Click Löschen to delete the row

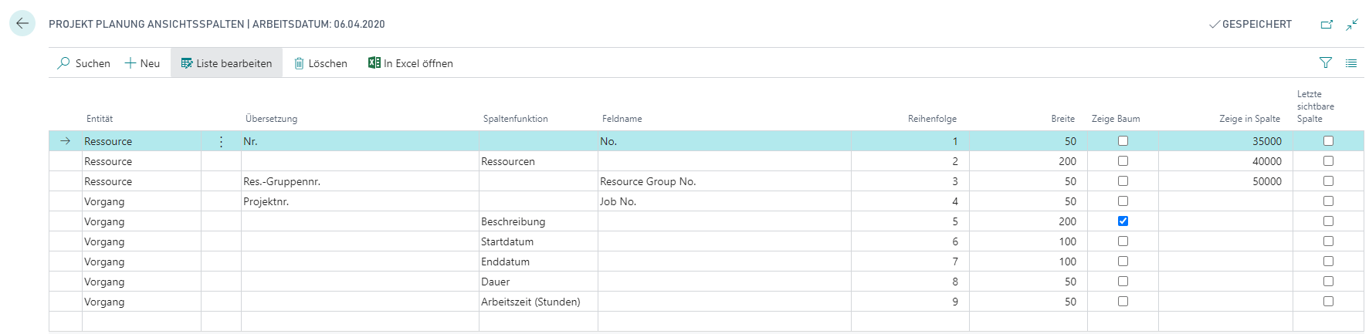click(320, 63)
